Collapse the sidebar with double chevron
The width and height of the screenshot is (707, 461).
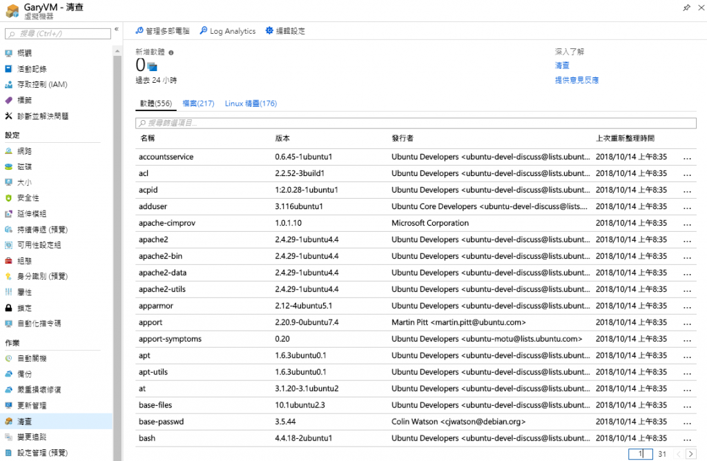tap(116, 29)
